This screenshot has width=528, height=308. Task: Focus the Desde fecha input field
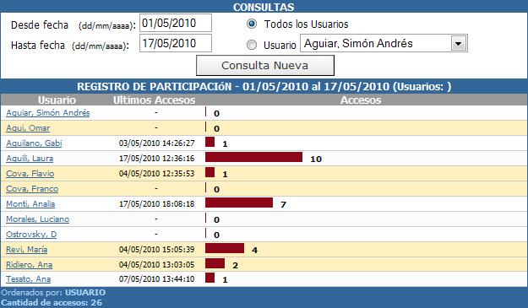[176, 23]
